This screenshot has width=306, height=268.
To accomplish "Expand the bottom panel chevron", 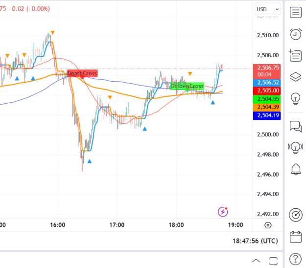I will [256, 261].
